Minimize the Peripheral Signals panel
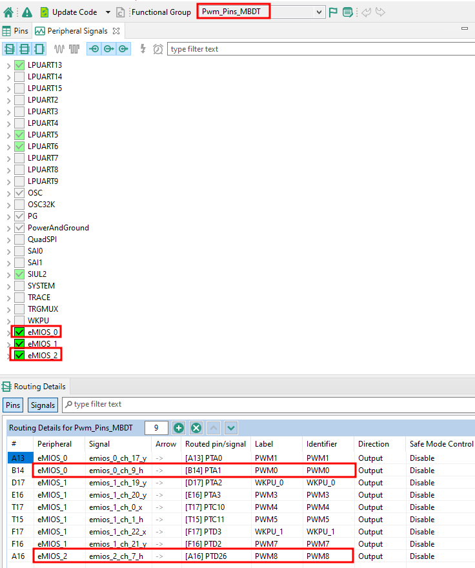 [465, 28]
